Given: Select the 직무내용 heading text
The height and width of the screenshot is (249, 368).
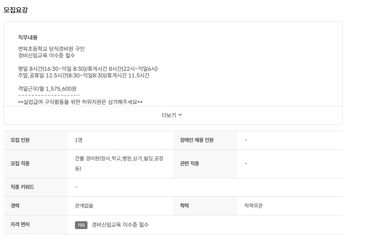Looking at the screenshot, I should pyautogui.click(x=28, y=38).
